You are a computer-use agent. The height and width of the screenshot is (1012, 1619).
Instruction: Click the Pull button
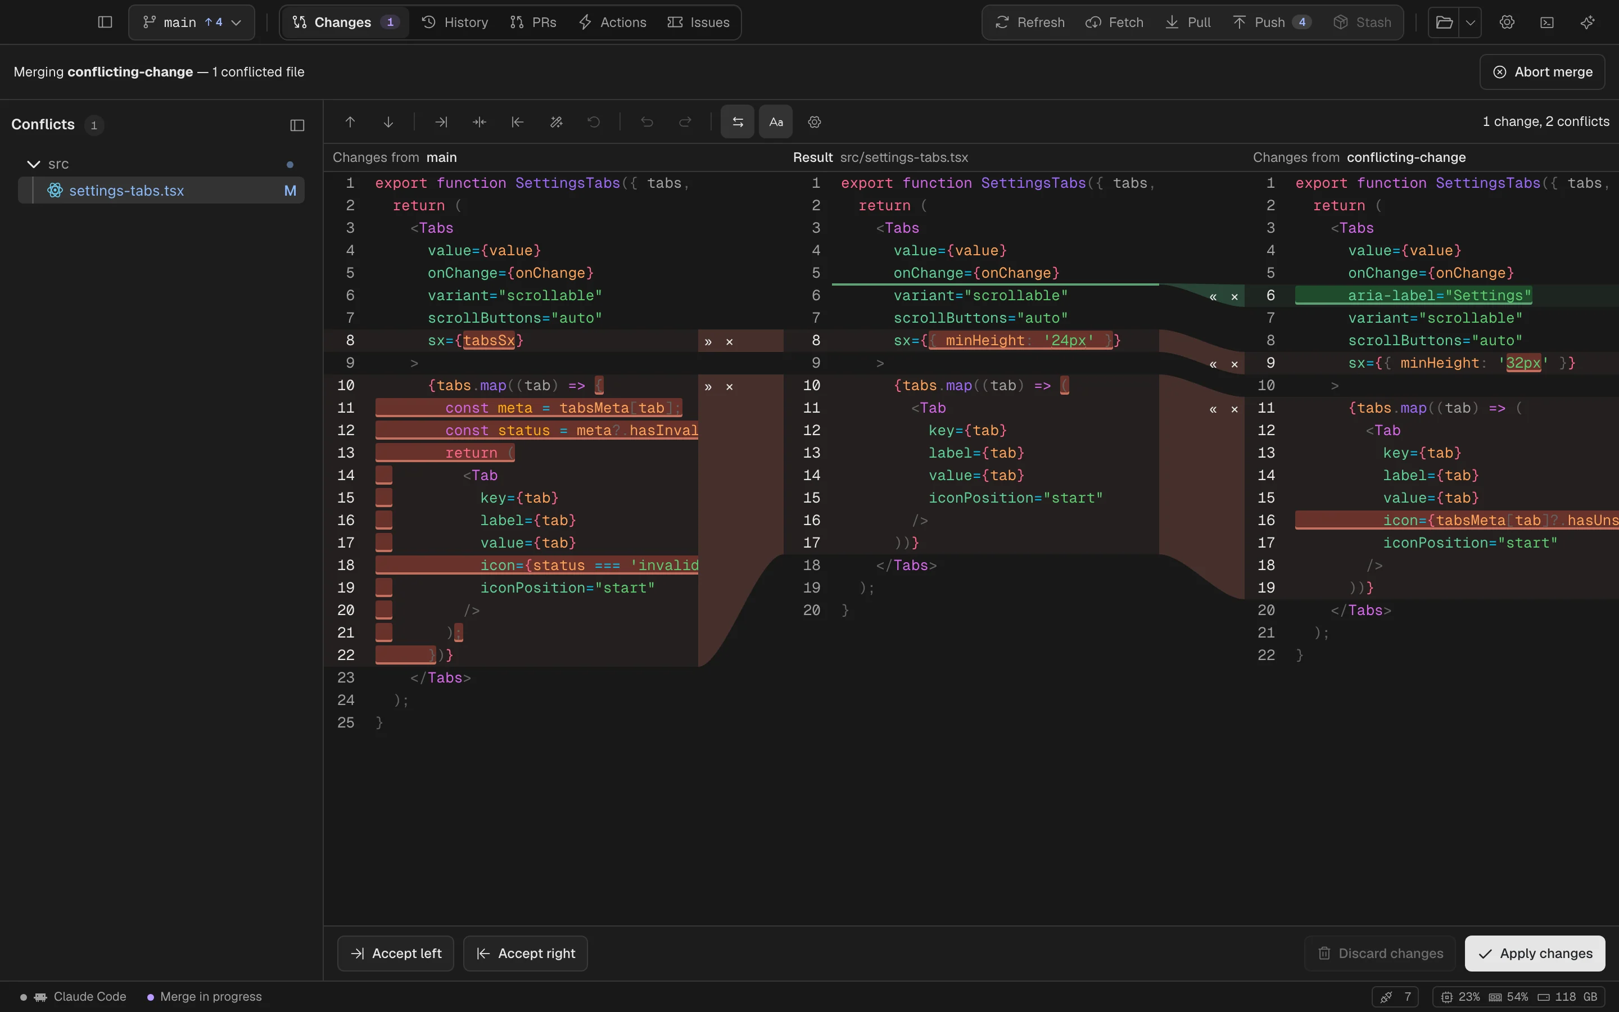1188,22
